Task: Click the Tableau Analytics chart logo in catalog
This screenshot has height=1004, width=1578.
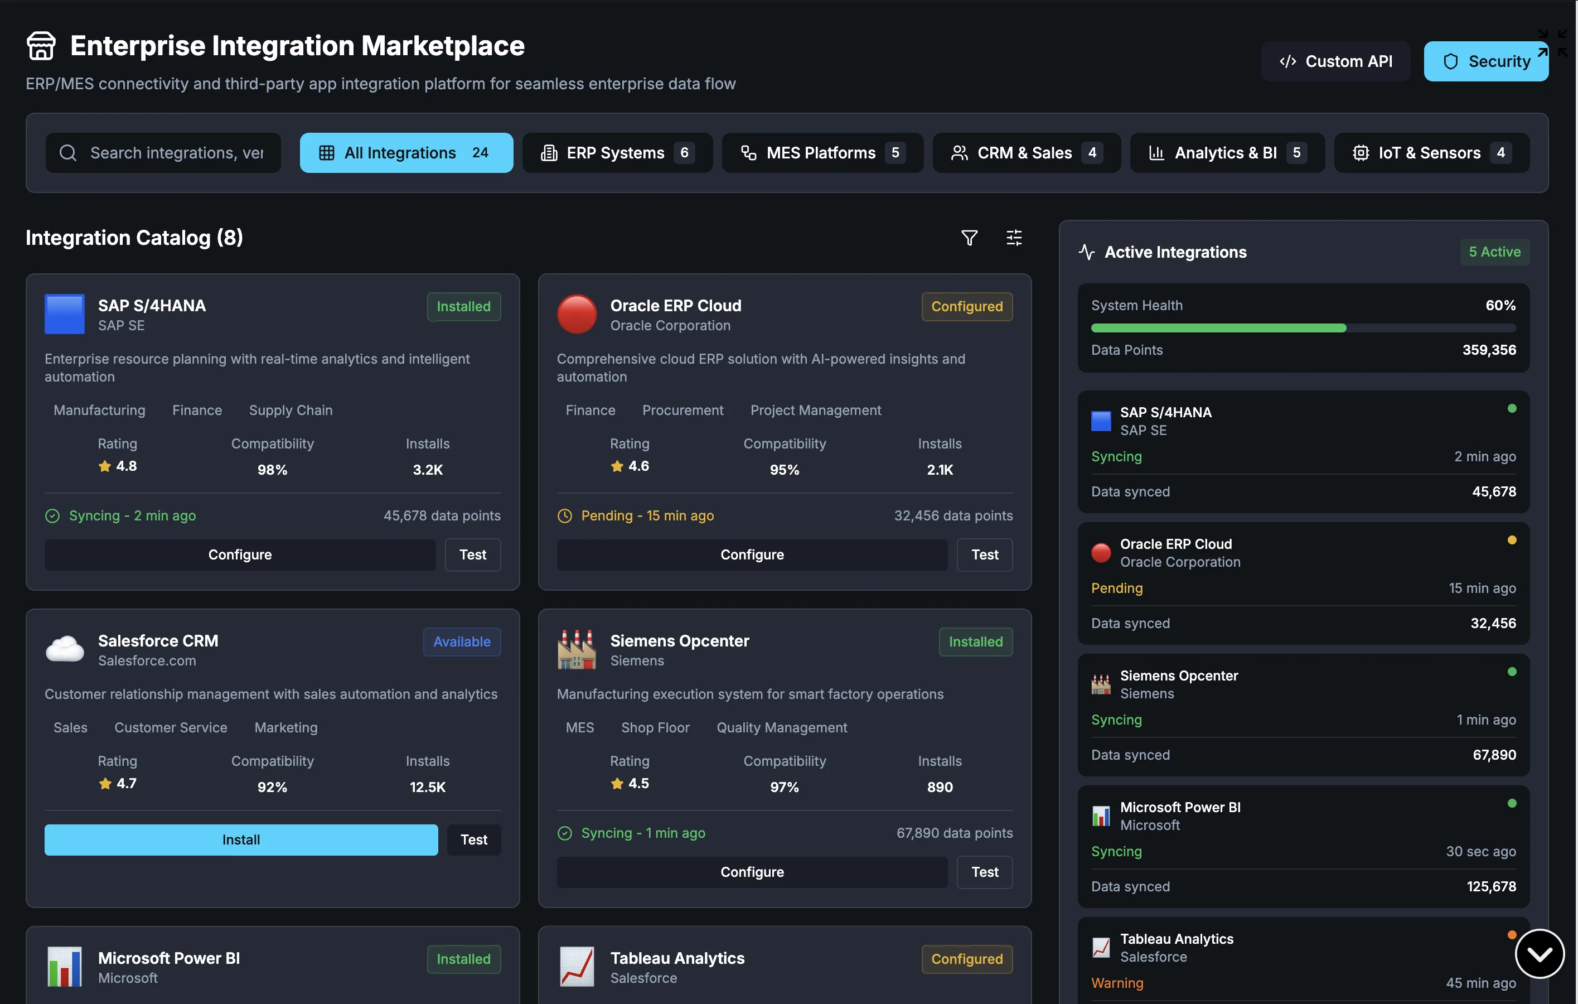Action: click(577, 967)
